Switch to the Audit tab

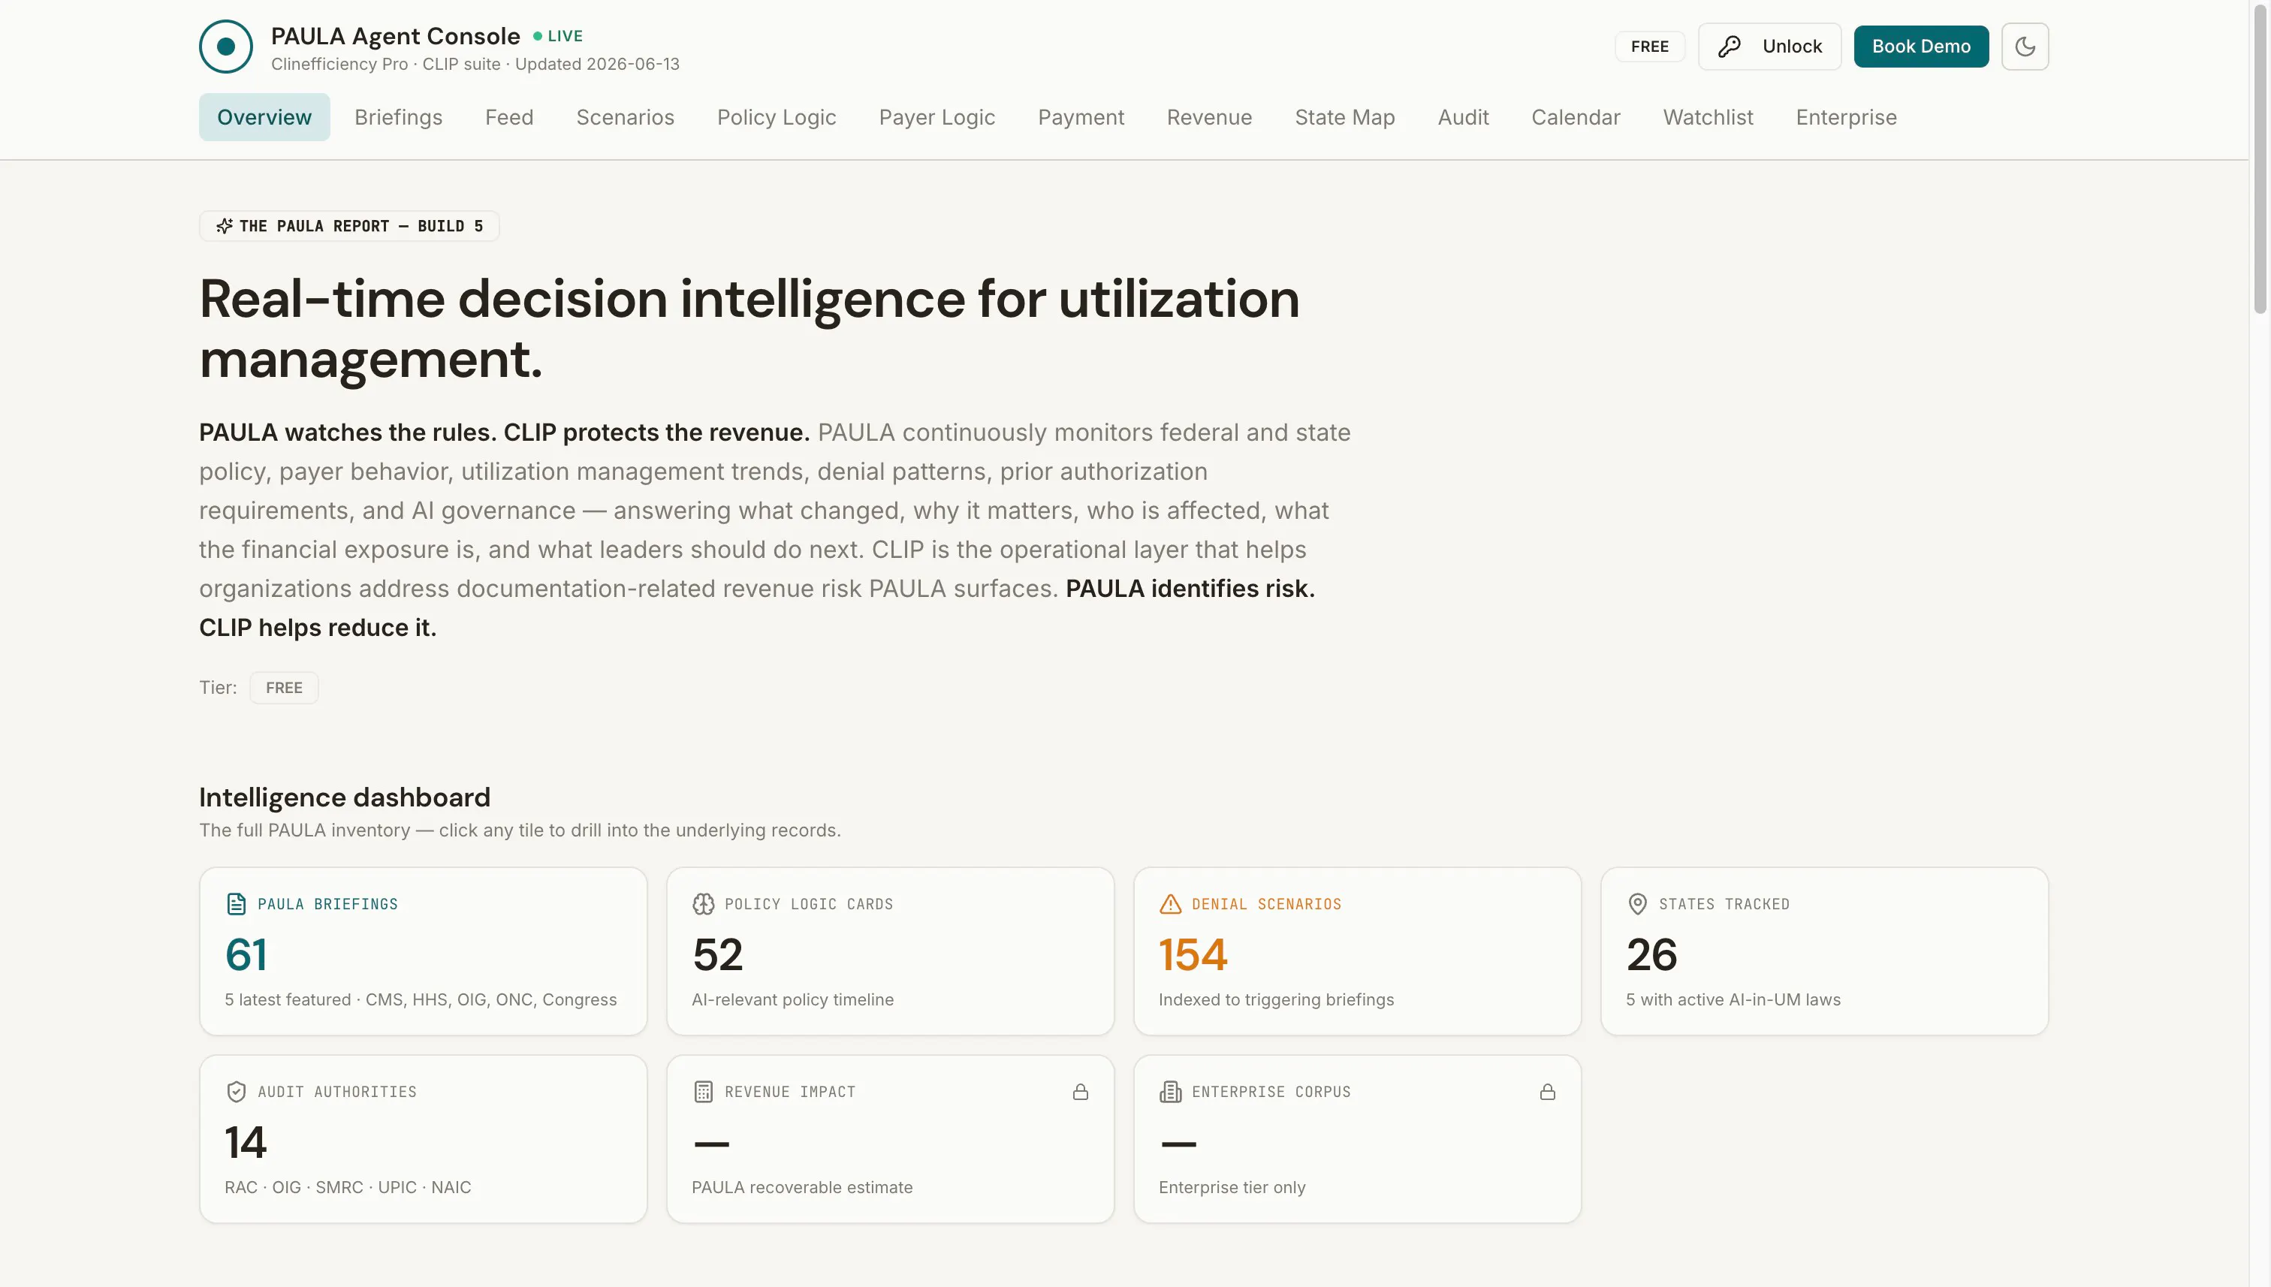coord(1463,118)
